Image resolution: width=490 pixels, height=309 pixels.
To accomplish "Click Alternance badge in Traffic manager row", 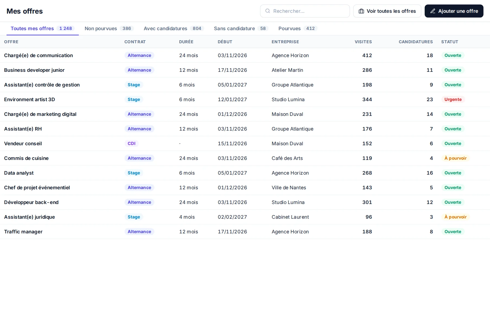I will click(x=139, y=232).
